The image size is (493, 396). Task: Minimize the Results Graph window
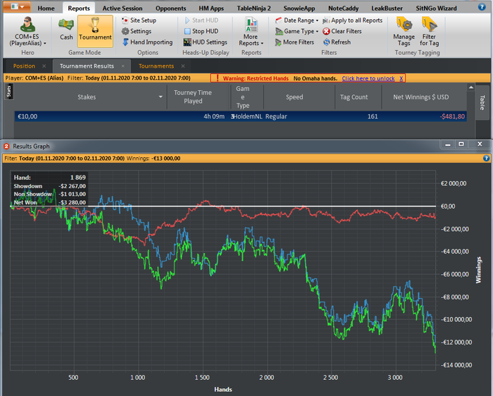point(448,144)
